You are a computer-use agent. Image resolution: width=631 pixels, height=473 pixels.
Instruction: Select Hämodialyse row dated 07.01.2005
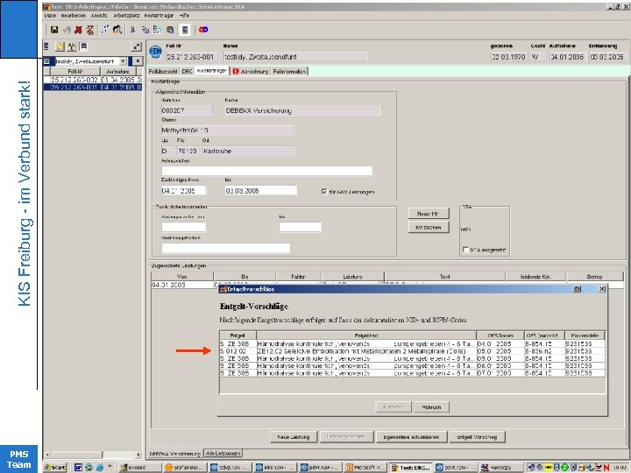[x=412, y=373]
